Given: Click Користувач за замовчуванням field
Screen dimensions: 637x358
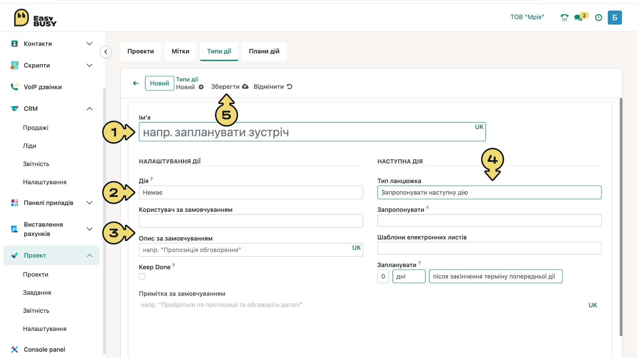Looking at the screenshot, I should (251, 221).
